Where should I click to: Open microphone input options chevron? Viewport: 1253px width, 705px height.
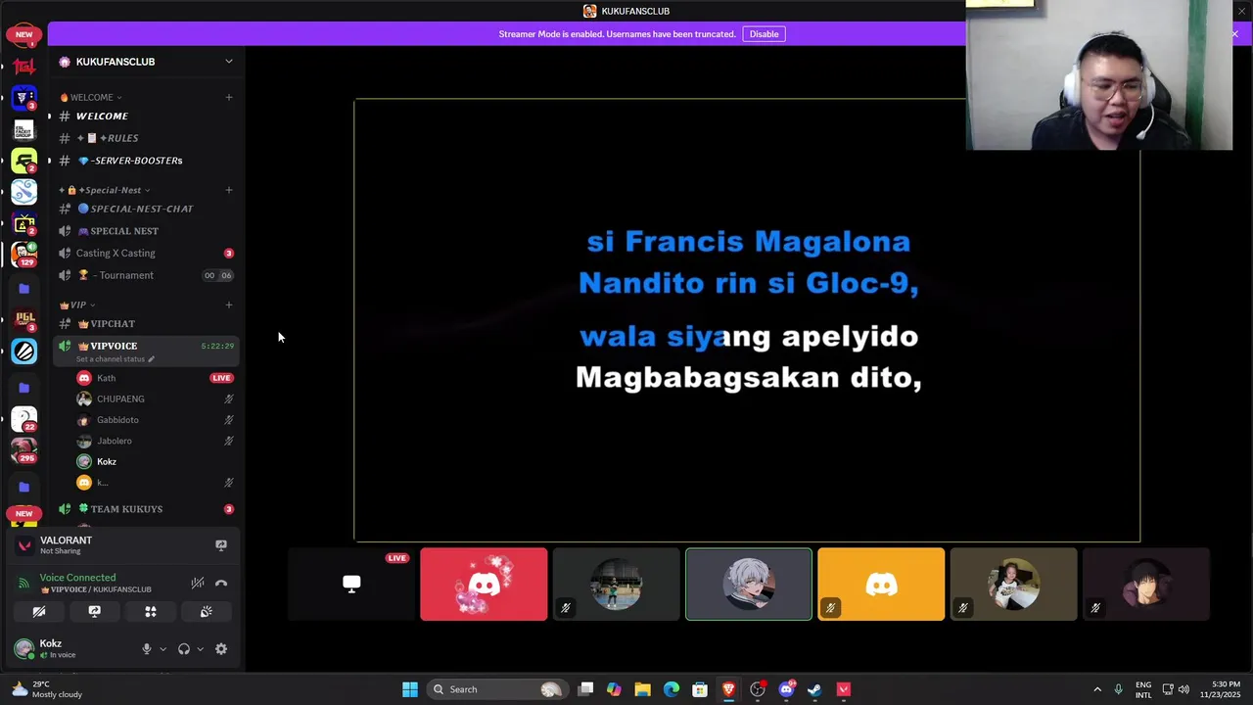coord(162,649)
